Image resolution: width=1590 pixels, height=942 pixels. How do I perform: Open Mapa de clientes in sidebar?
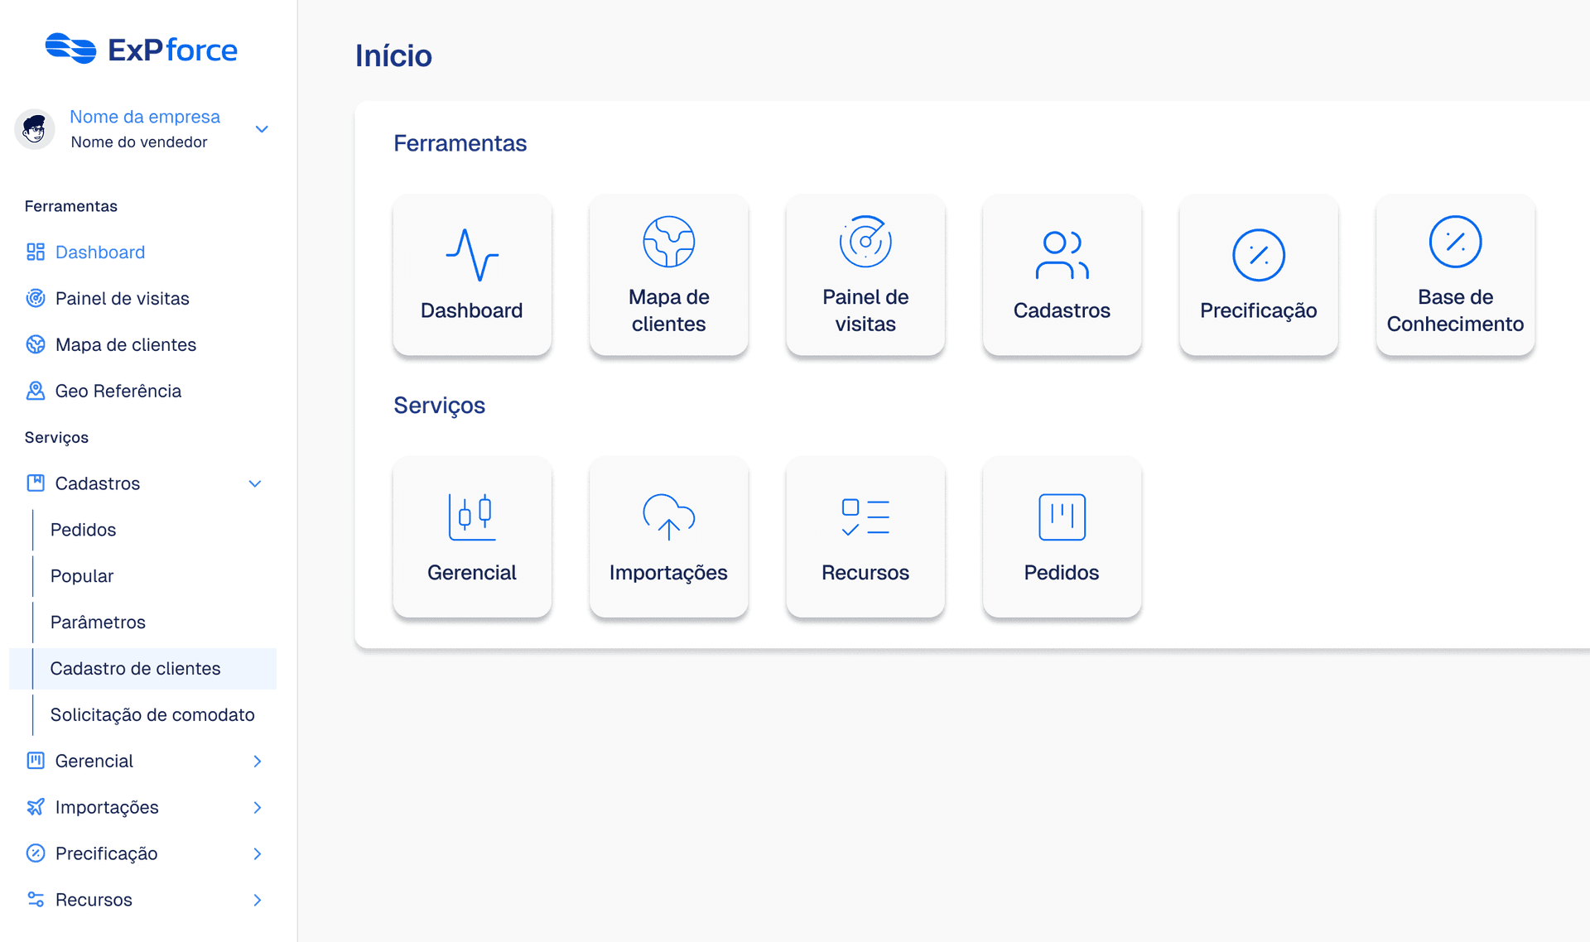coord(126,344)
